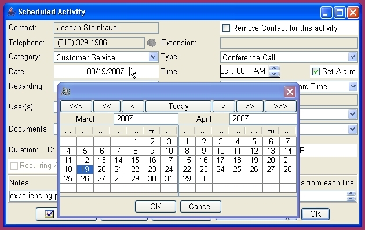Click the checkmark icon button at the bottom left
Screen dimensions: 365x230
[49, 214]
